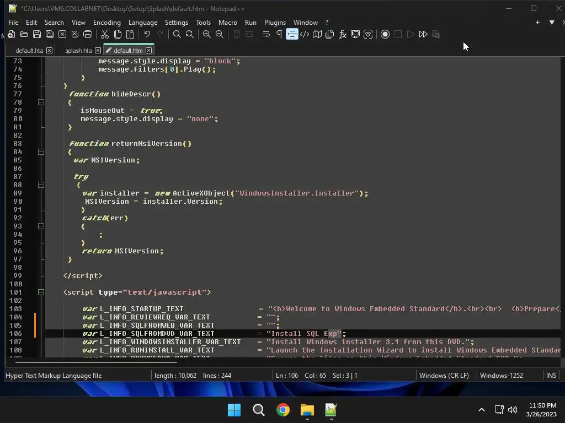Open Find with magnifier icon
Image resolution: width=565 pixels, height=423 pixels.
(x=177, y=34)
